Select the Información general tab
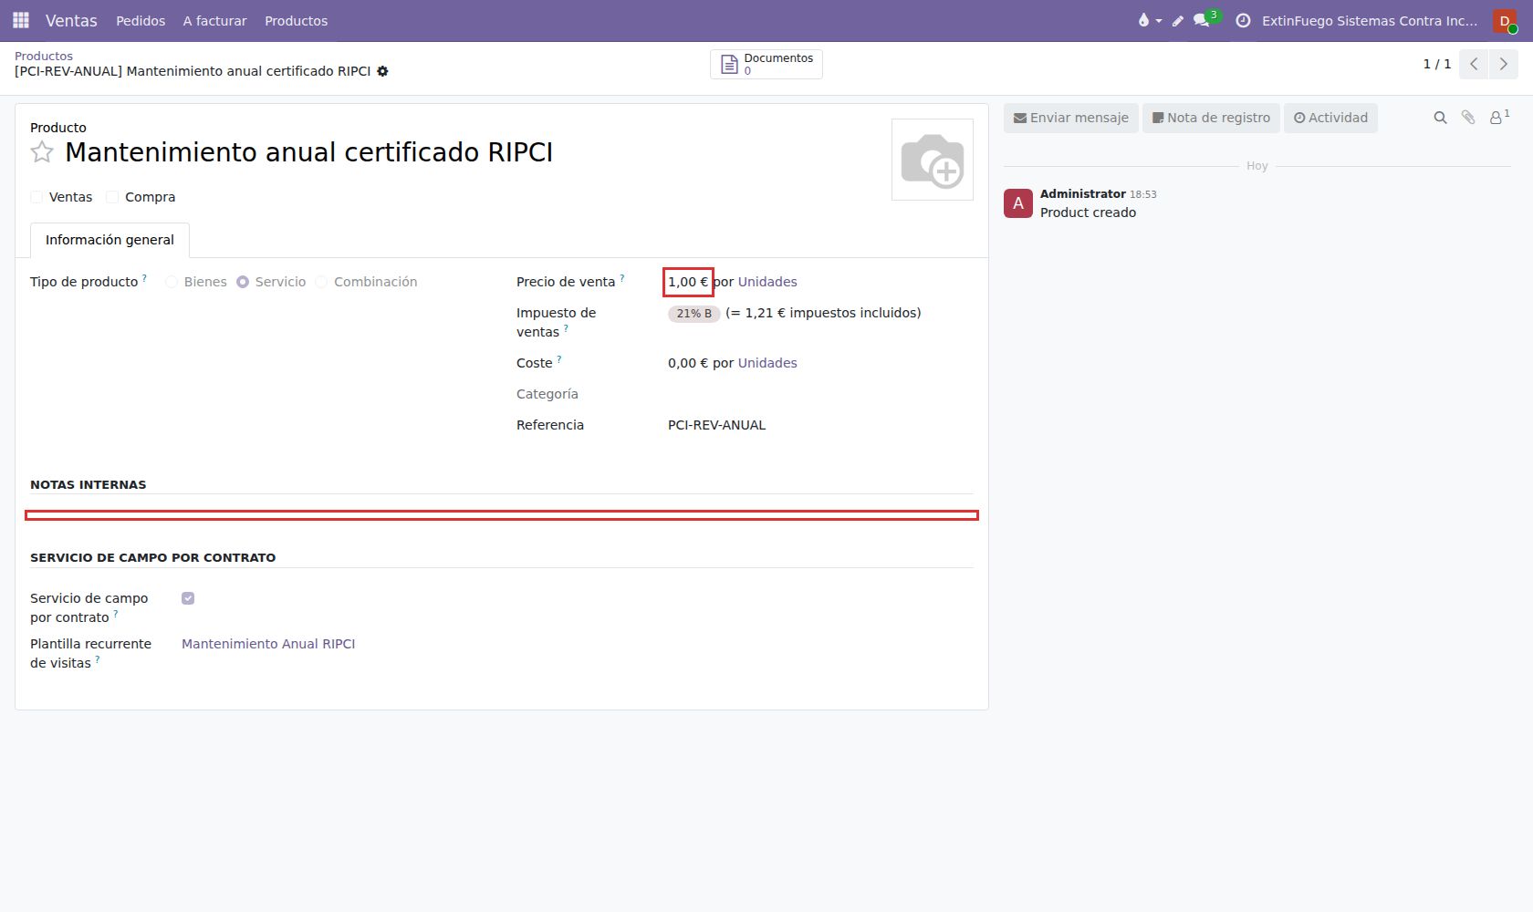 tap(109, 240)
